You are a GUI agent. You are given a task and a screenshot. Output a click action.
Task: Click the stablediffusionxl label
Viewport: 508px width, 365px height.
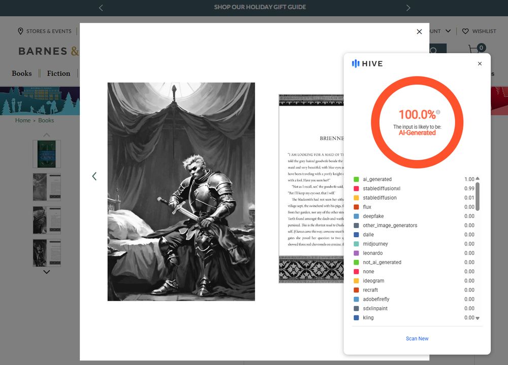click(382, 189)
